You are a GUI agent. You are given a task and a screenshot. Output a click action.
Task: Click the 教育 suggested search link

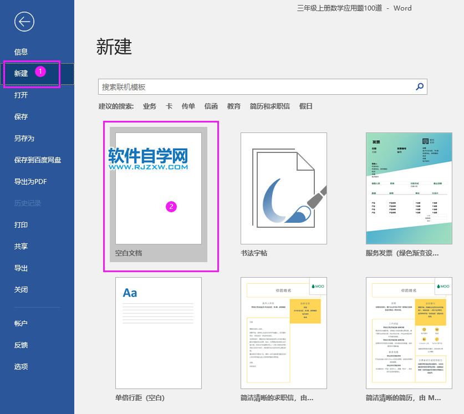pos(233,106)
